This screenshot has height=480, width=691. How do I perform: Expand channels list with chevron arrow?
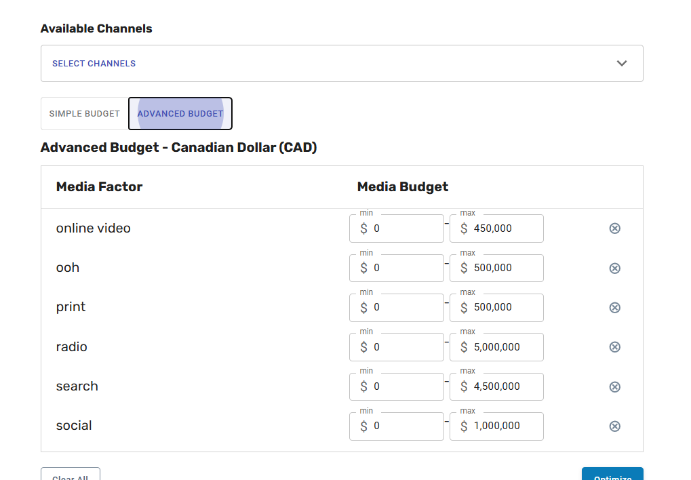click(x=622, y=64)
